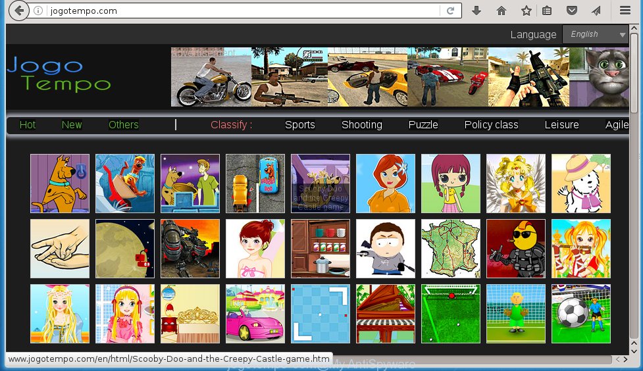Click the Talking Tom cat ad image
This screenshot has width=643, height=371.
coord(599,77)
